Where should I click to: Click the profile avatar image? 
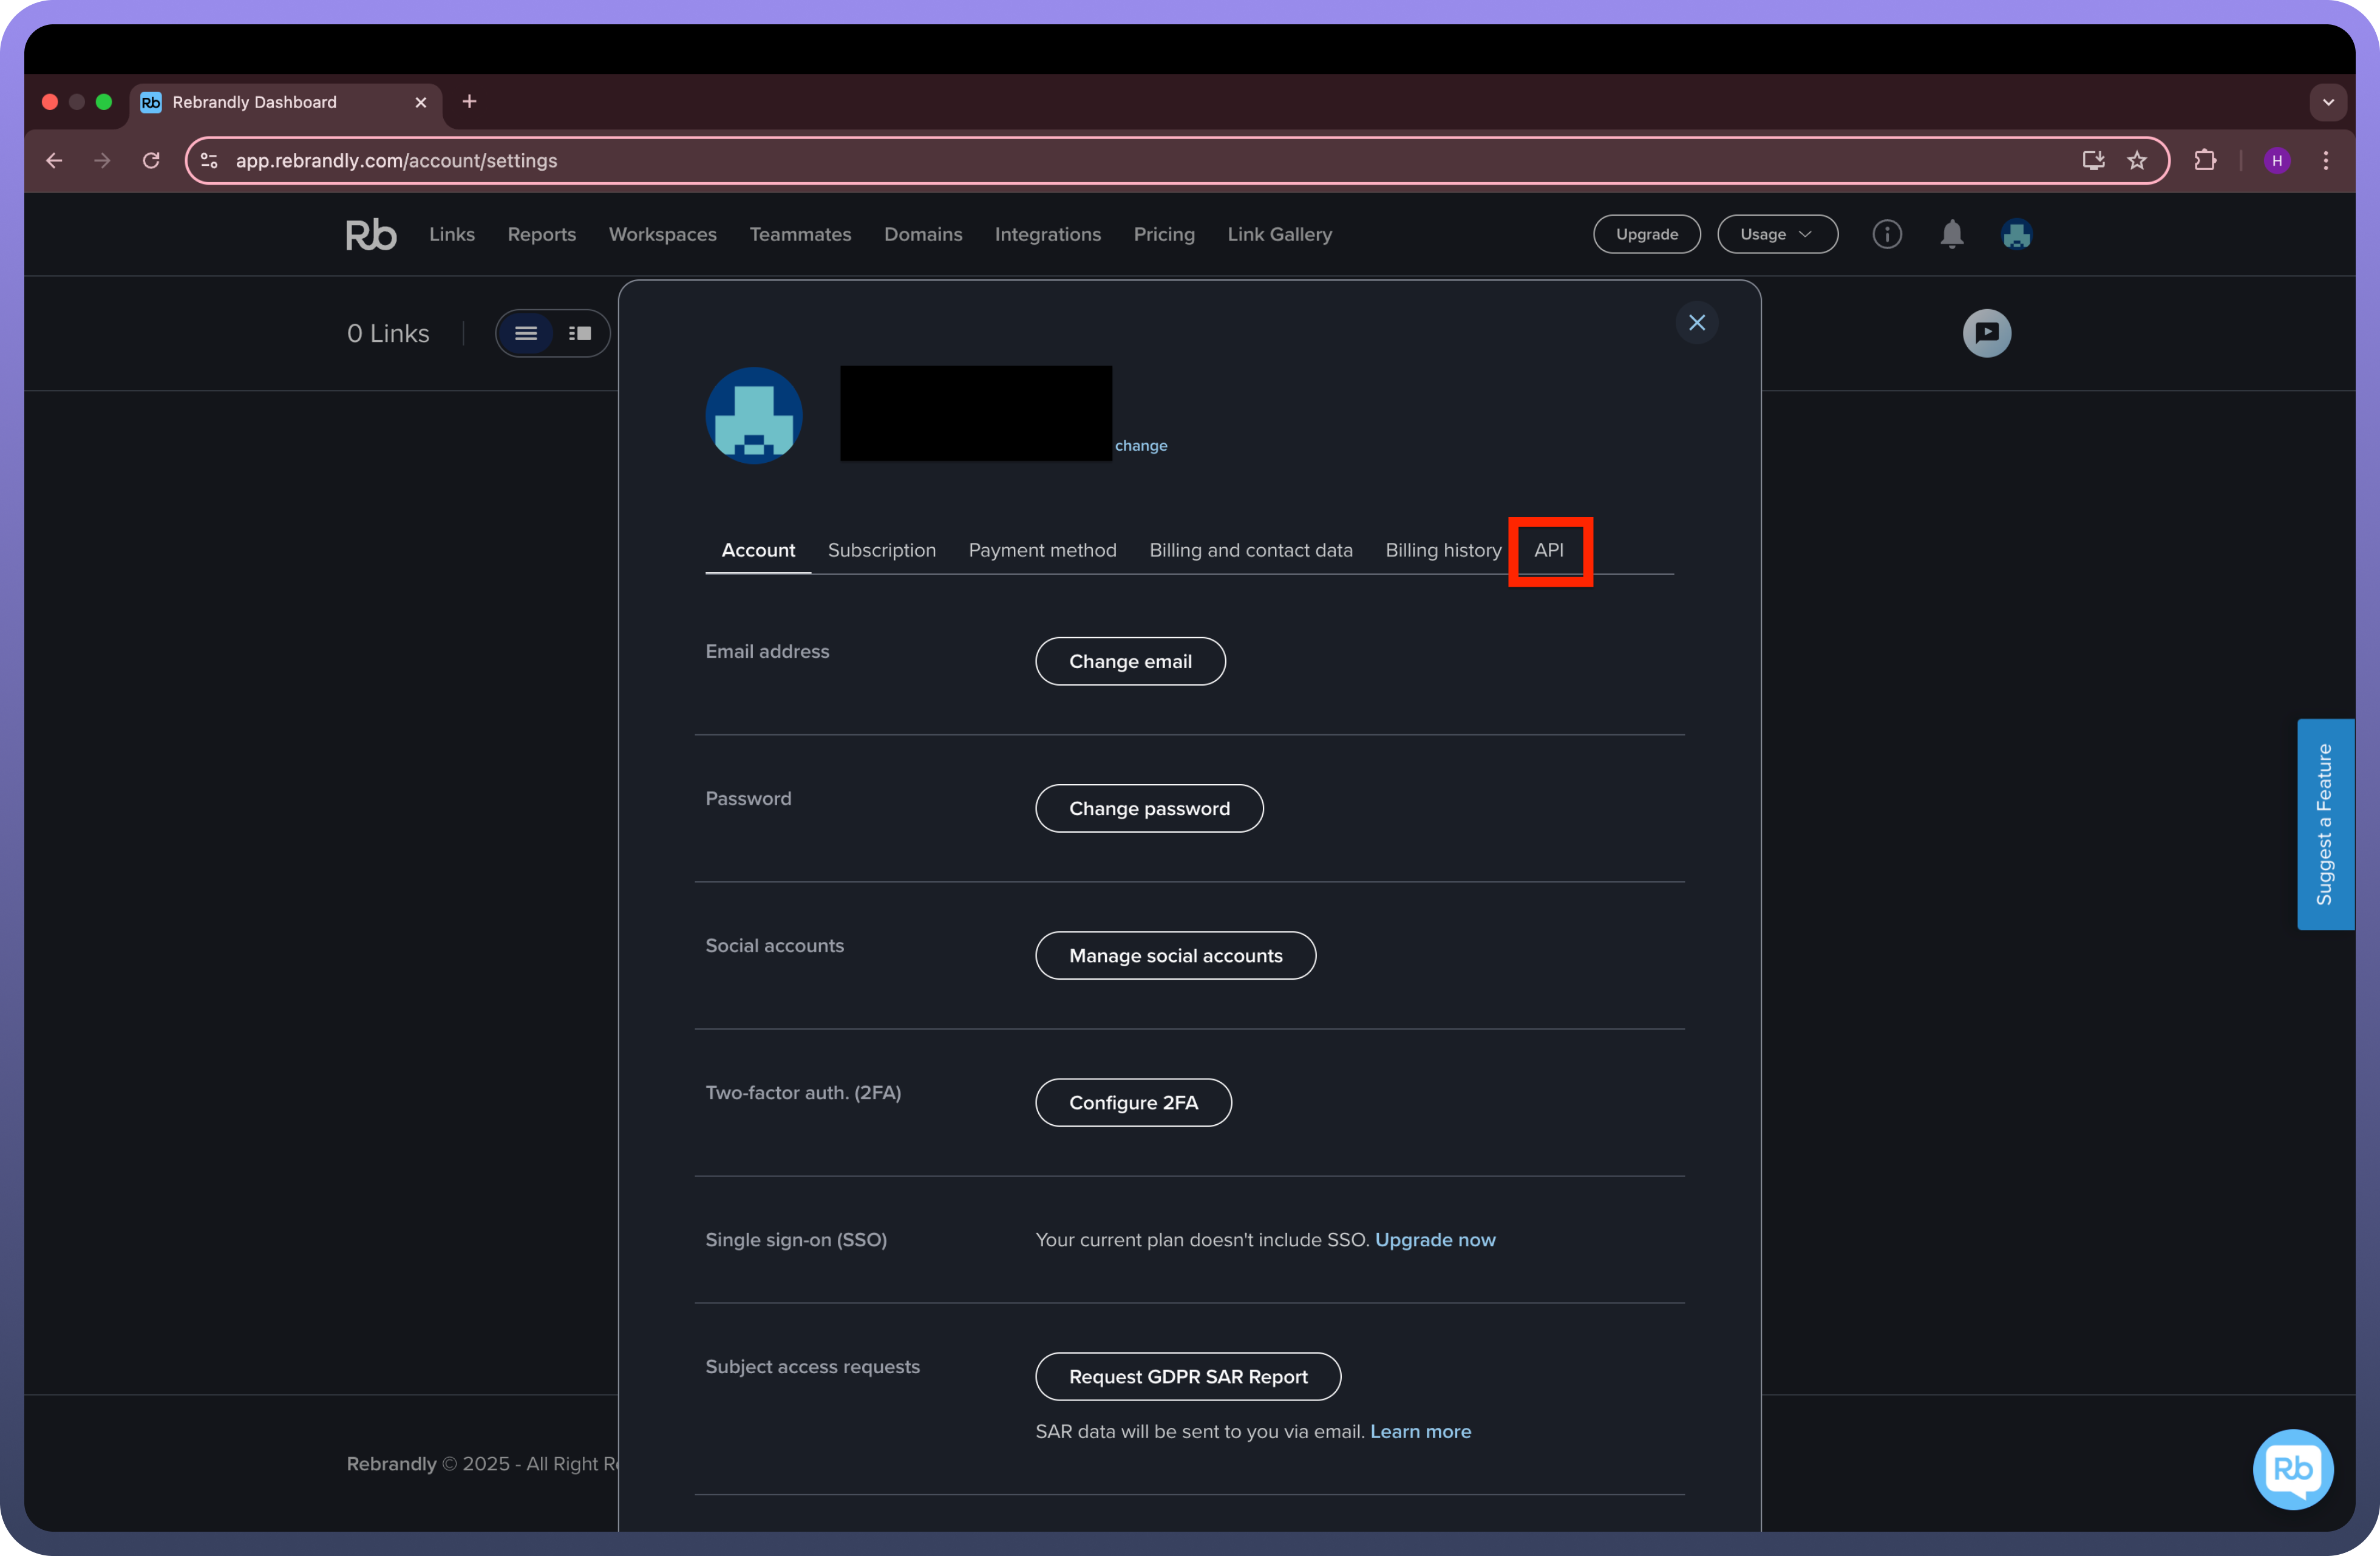(x=754, y=415)
